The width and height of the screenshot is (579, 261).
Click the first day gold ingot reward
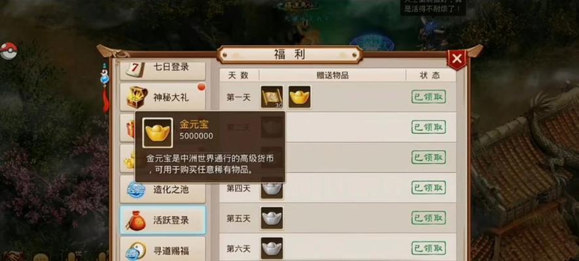point(300,97)
